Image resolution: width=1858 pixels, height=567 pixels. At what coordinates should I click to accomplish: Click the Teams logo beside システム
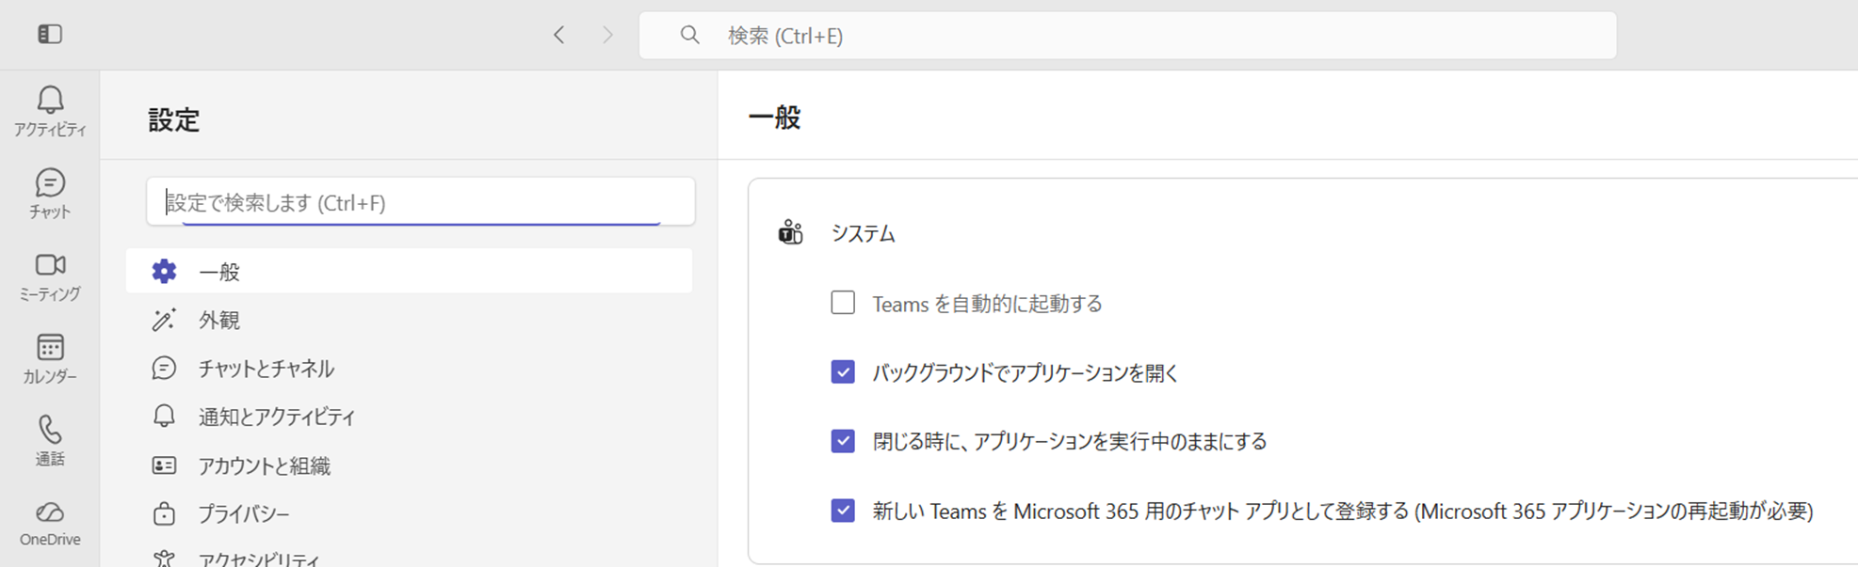(x=790, y=232)
